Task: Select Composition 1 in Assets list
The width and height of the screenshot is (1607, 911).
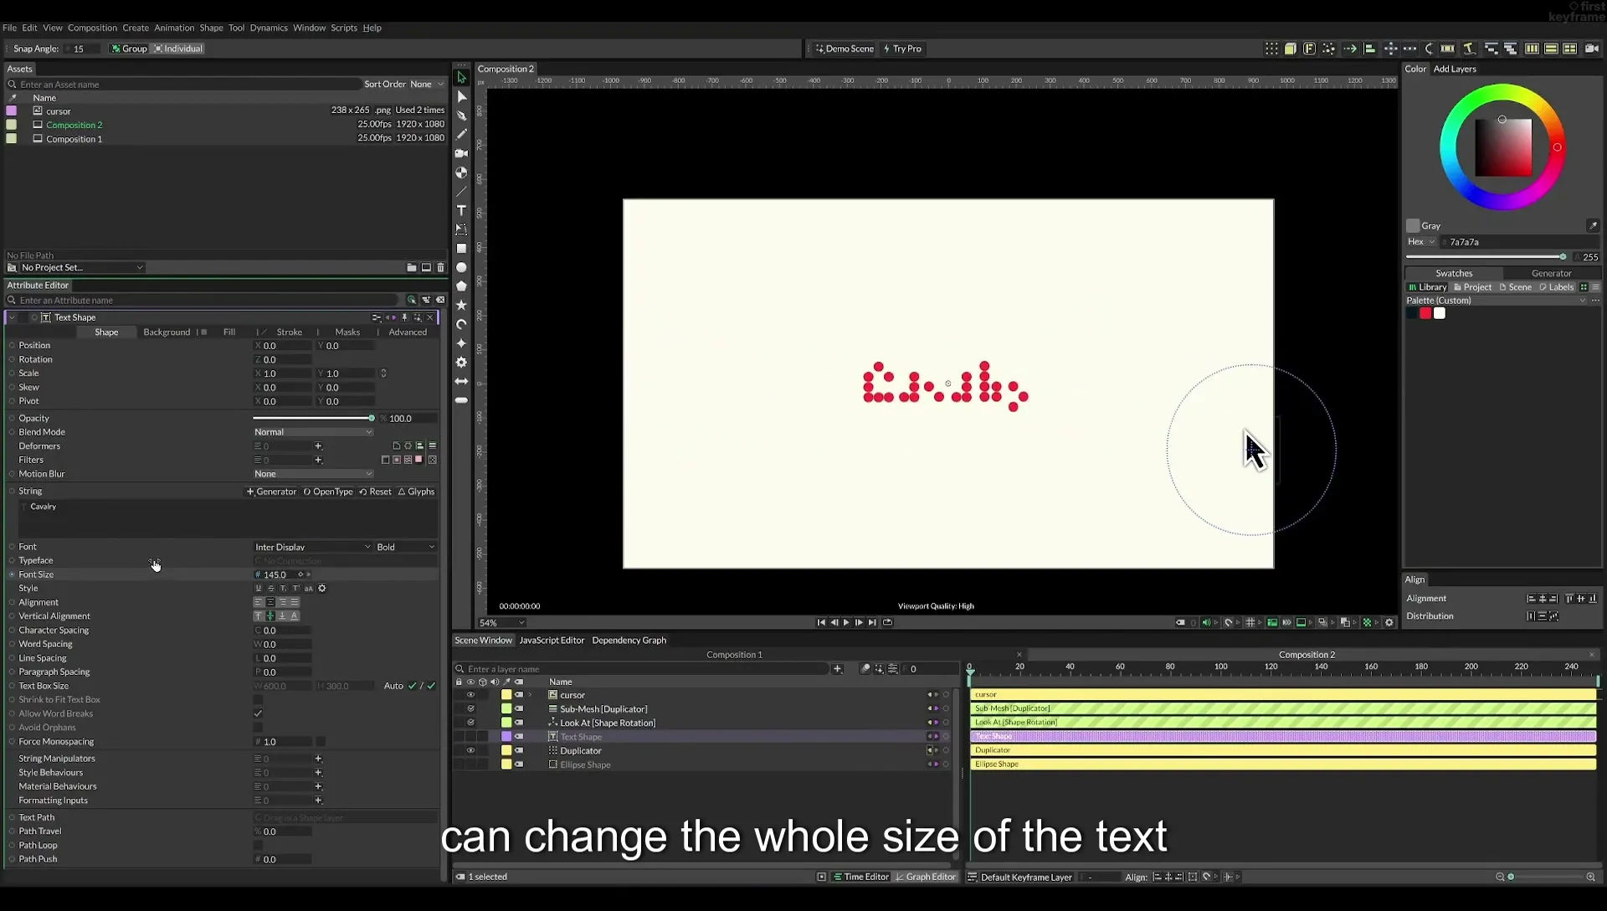Action: coord(74,139)
